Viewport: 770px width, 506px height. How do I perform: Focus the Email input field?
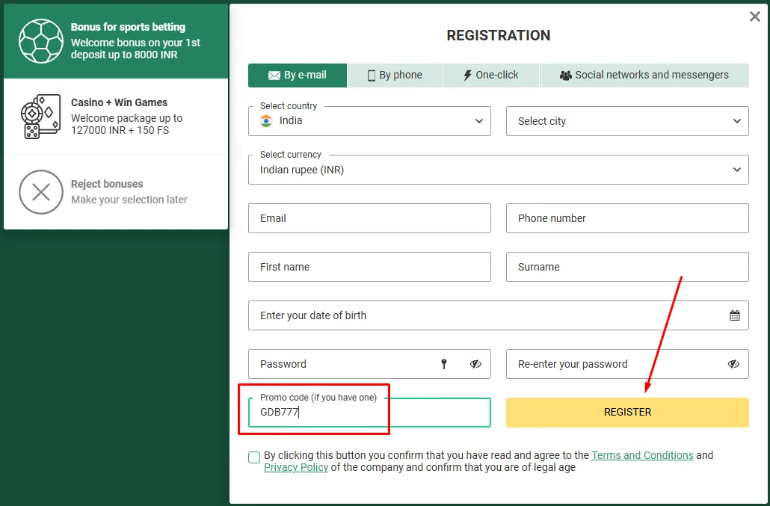[369, 218]
